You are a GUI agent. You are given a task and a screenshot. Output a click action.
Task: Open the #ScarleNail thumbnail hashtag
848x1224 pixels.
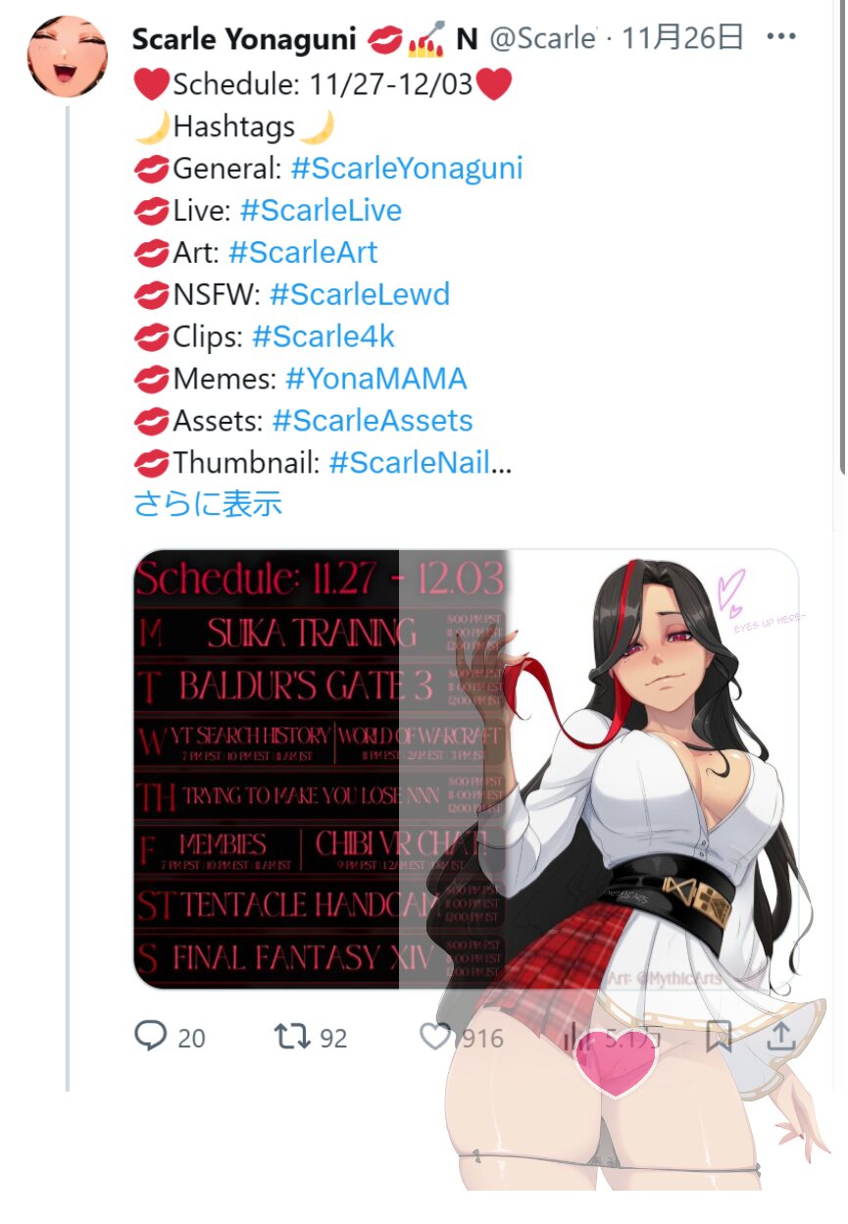pyautogui.click(x=410, y=463)
